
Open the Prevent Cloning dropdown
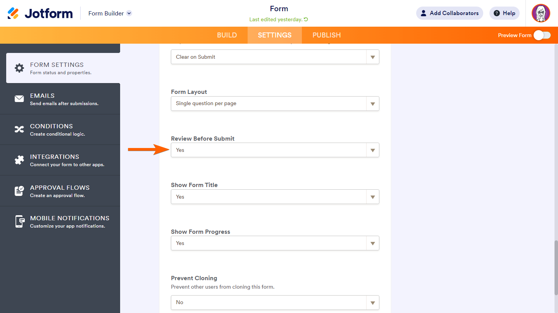pos(275,303)
